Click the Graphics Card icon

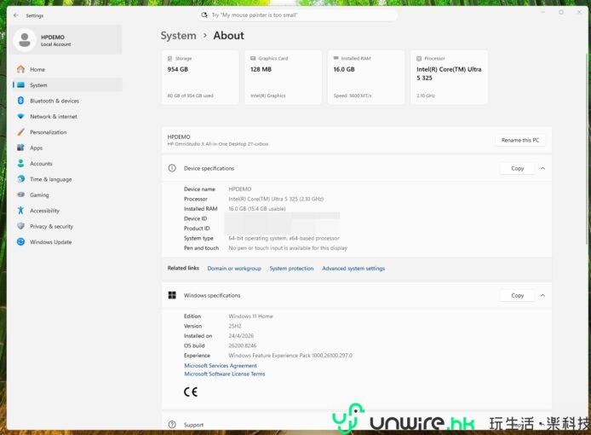coord(253,59)
